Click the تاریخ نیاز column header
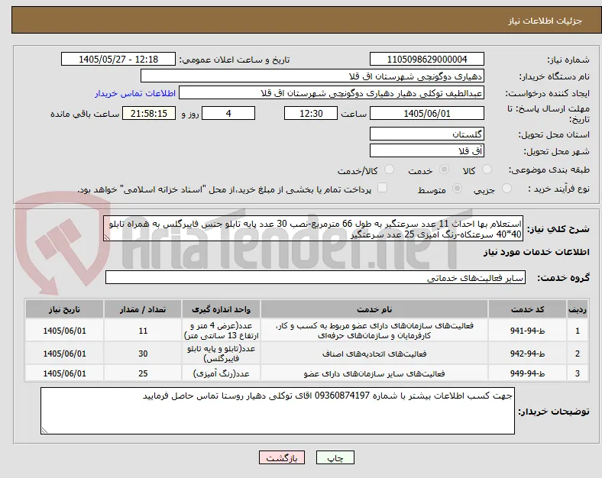This screenshot has height=478, width=602. [64, 309]
